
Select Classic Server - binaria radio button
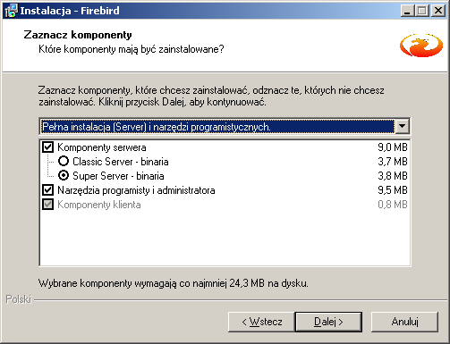click(64, 161)
